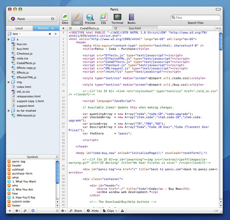Jump to footer symbol

click(16, 205)
